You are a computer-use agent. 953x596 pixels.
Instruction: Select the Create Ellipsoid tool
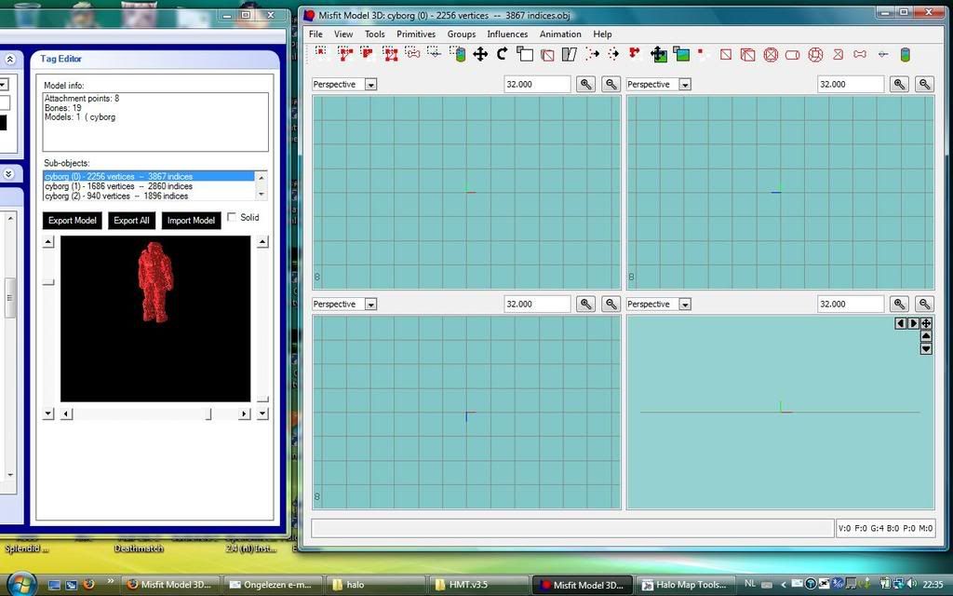click(771, 54)
